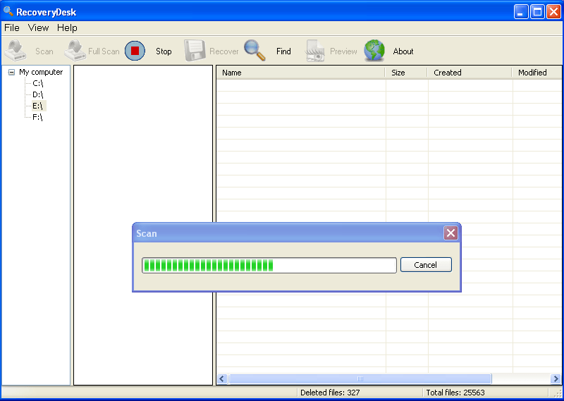Sort by the Name column header
The image size is (564, 401).
pyautogui.click(x=300, y=73)
